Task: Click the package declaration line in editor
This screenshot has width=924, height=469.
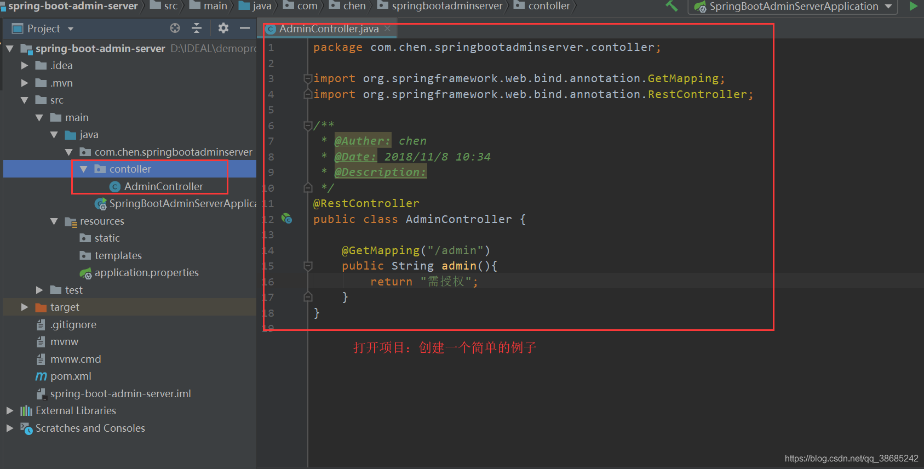Action: pyautogui.click(x=487, y=48)
